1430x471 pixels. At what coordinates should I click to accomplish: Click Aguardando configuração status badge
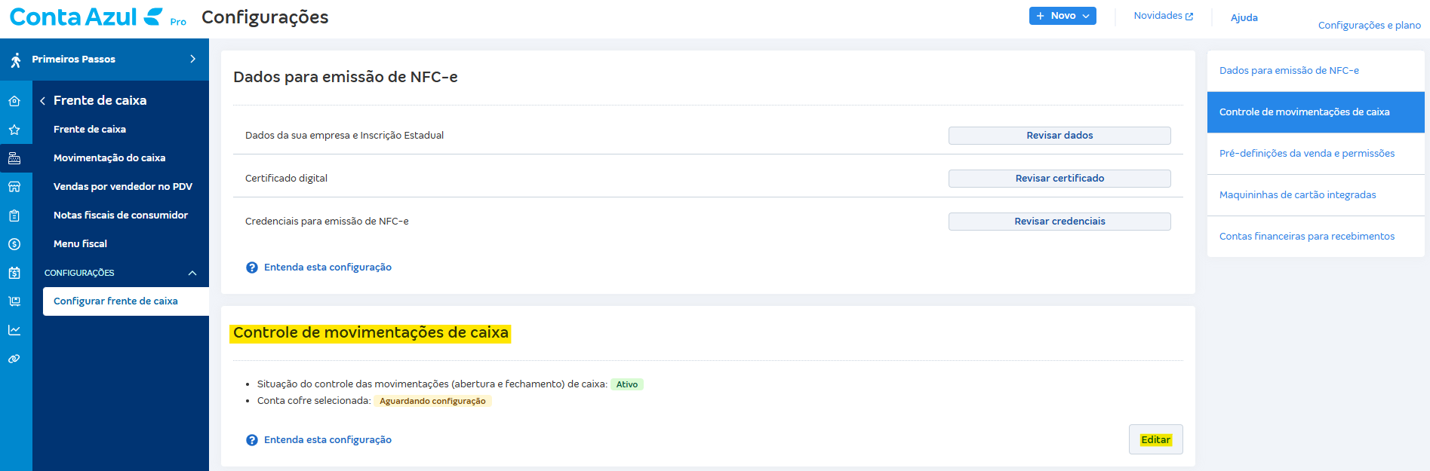point(432,401)
